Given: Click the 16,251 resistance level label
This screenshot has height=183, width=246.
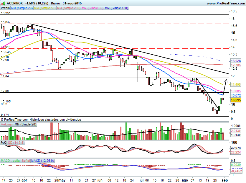Looking at the screenshot, I should pos(6,13).
